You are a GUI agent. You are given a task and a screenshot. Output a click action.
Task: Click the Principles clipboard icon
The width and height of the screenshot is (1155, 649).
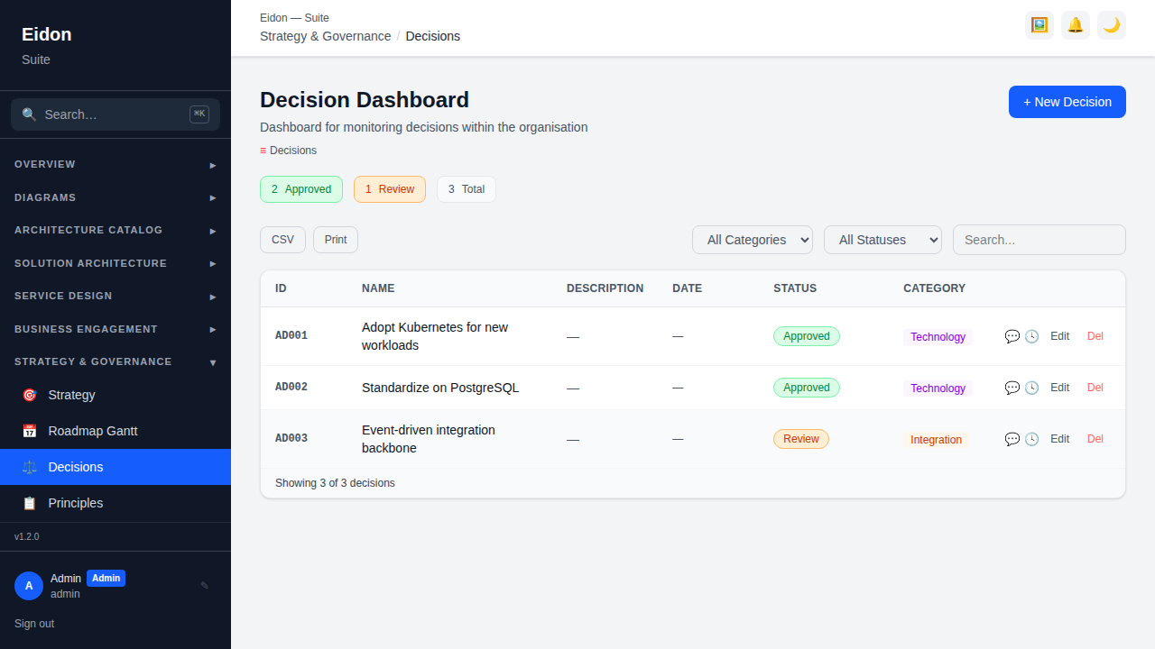pos(29,503)
